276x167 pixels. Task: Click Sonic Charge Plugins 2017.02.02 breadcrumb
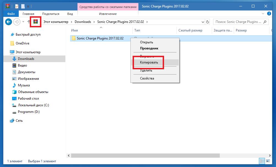point(120,22)
